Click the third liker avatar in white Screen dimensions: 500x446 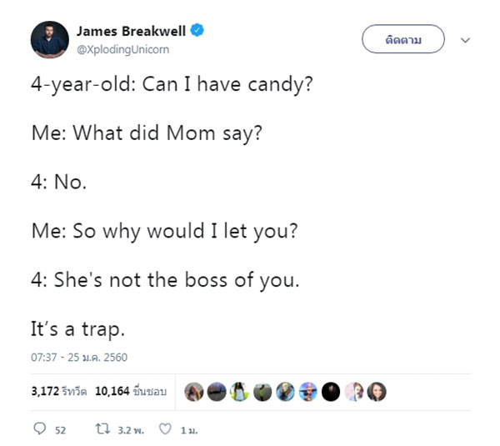click(240, 392)
